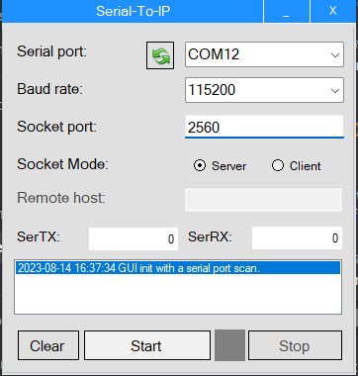Click the arrow of the Baud rate combo box

335,90
